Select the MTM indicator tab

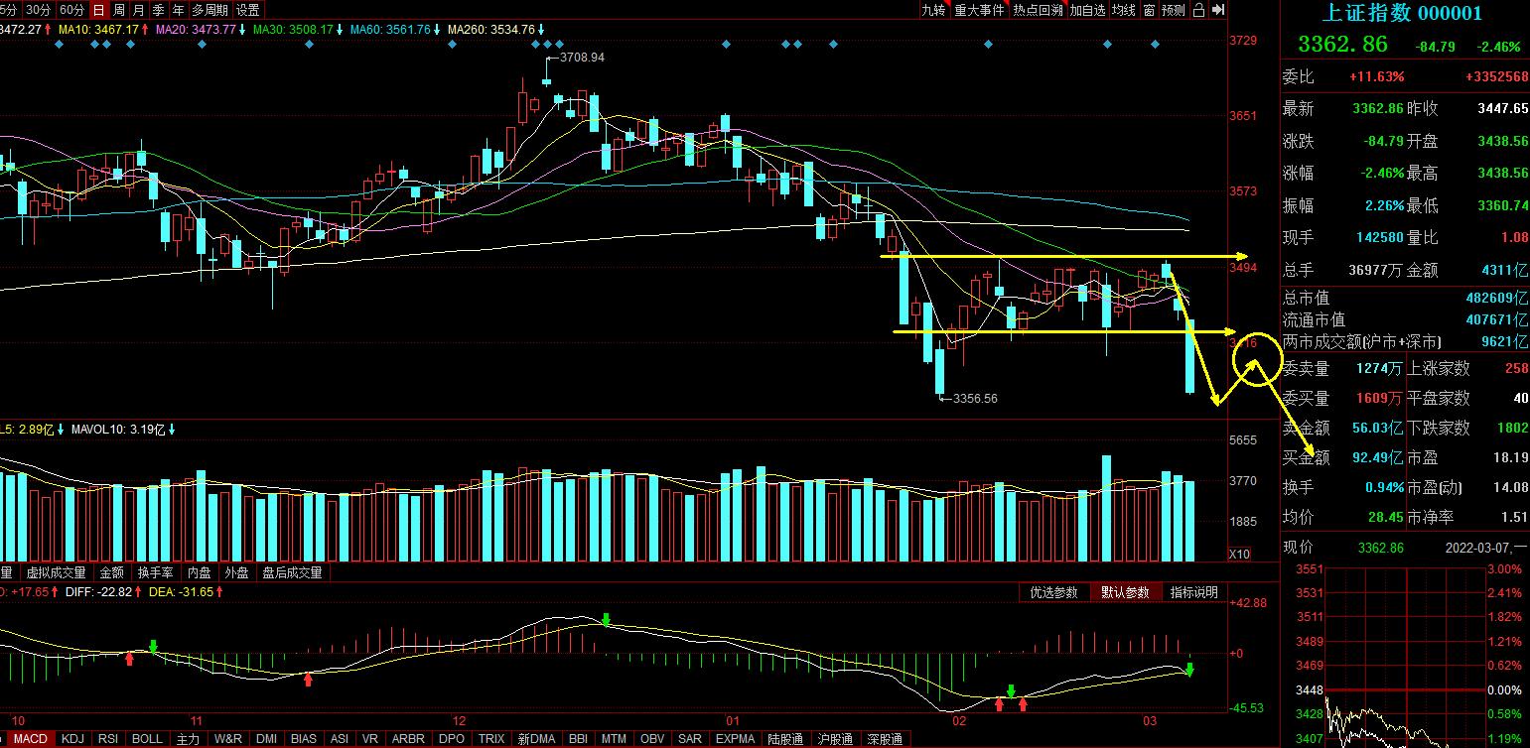615,739
